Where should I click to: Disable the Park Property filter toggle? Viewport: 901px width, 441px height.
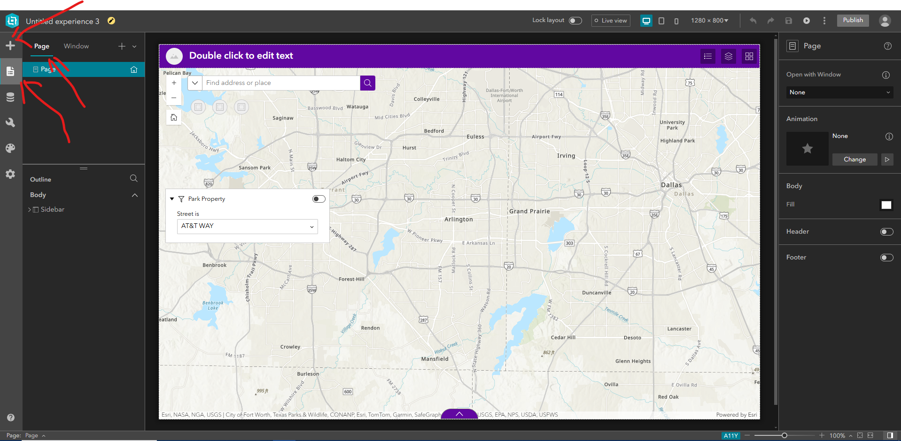coord(318,198)
